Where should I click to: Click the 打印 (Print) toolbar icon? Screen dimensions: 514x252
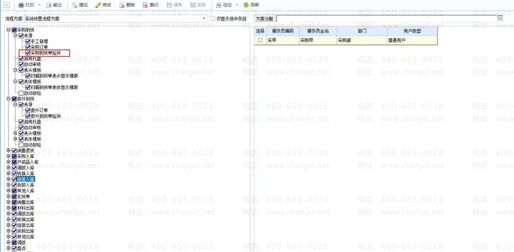pos(21,5)
